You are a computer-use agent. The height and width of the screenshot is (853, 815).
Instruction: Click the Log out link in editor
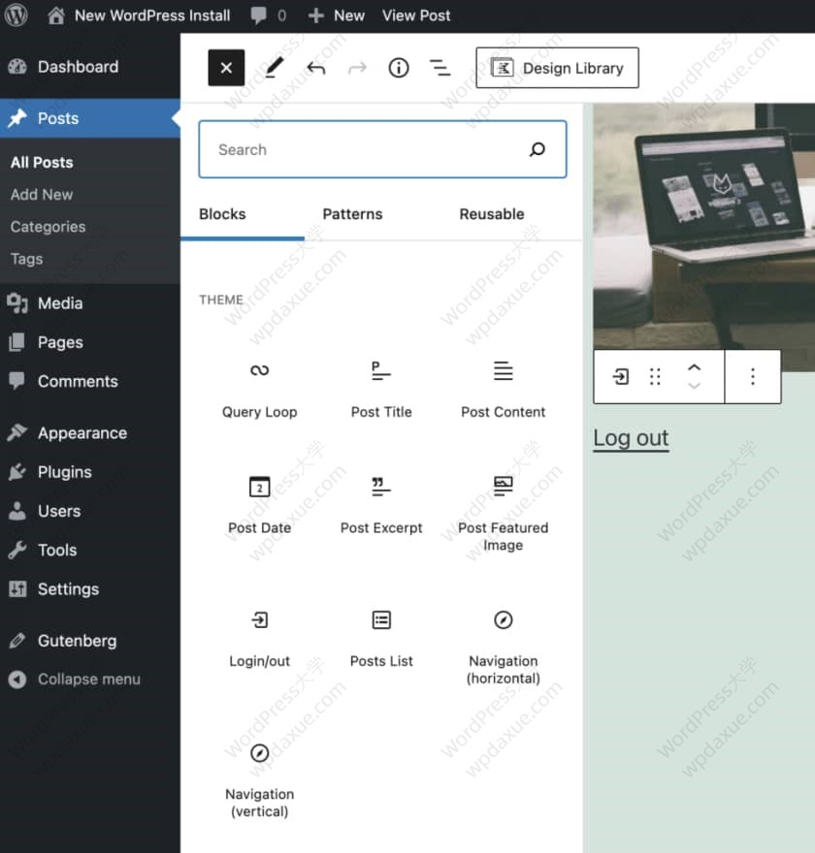[x=631, y=438]
